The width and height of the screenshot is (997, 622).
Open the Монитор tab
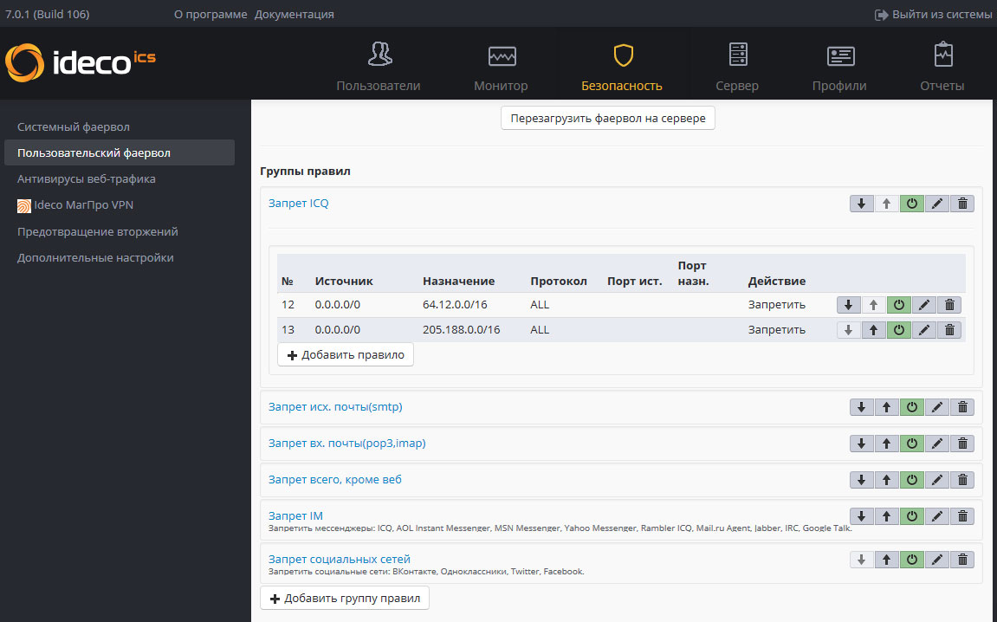(501, 67)
